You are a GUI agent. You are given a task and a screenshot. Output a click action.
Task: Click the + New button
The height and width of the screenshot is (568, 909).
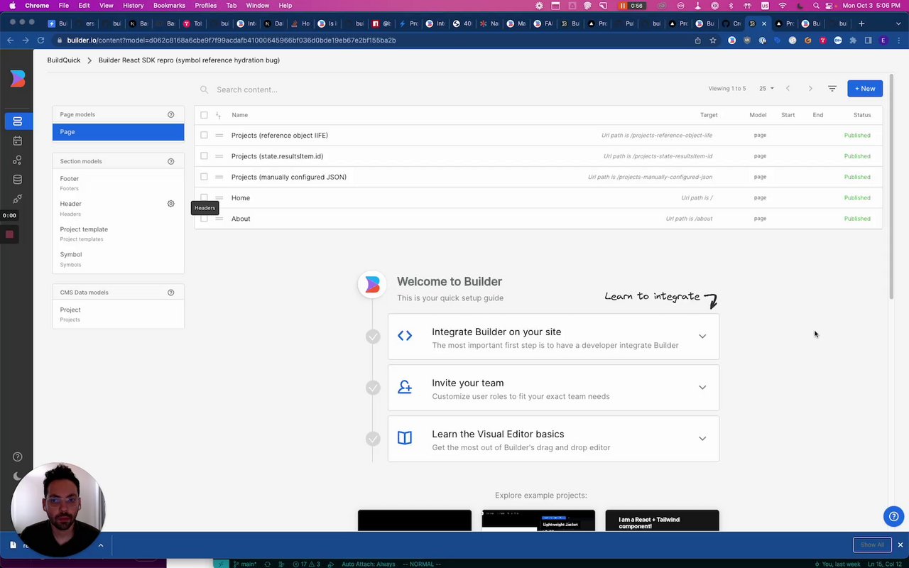pyautogui.click(x=865, y=89)
